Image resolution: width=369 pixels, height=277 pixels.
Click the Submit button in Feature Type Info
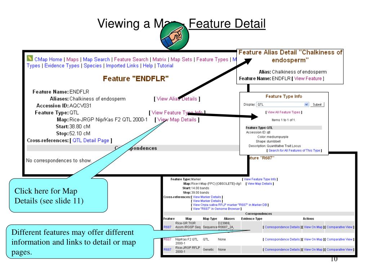(317, 105)
